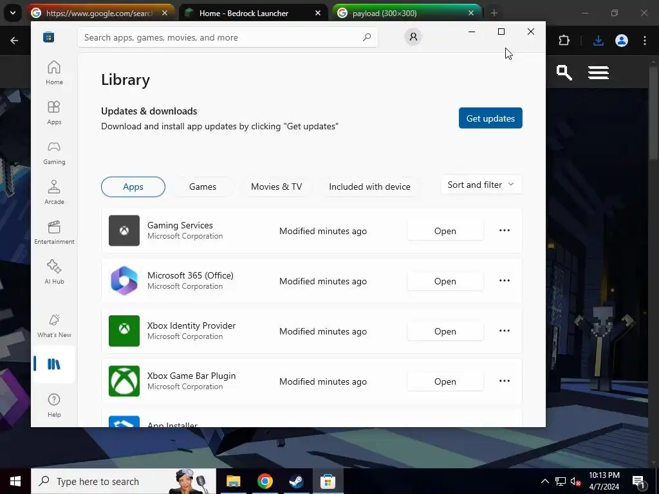Open the Gaming section in the sidebar

54,152
